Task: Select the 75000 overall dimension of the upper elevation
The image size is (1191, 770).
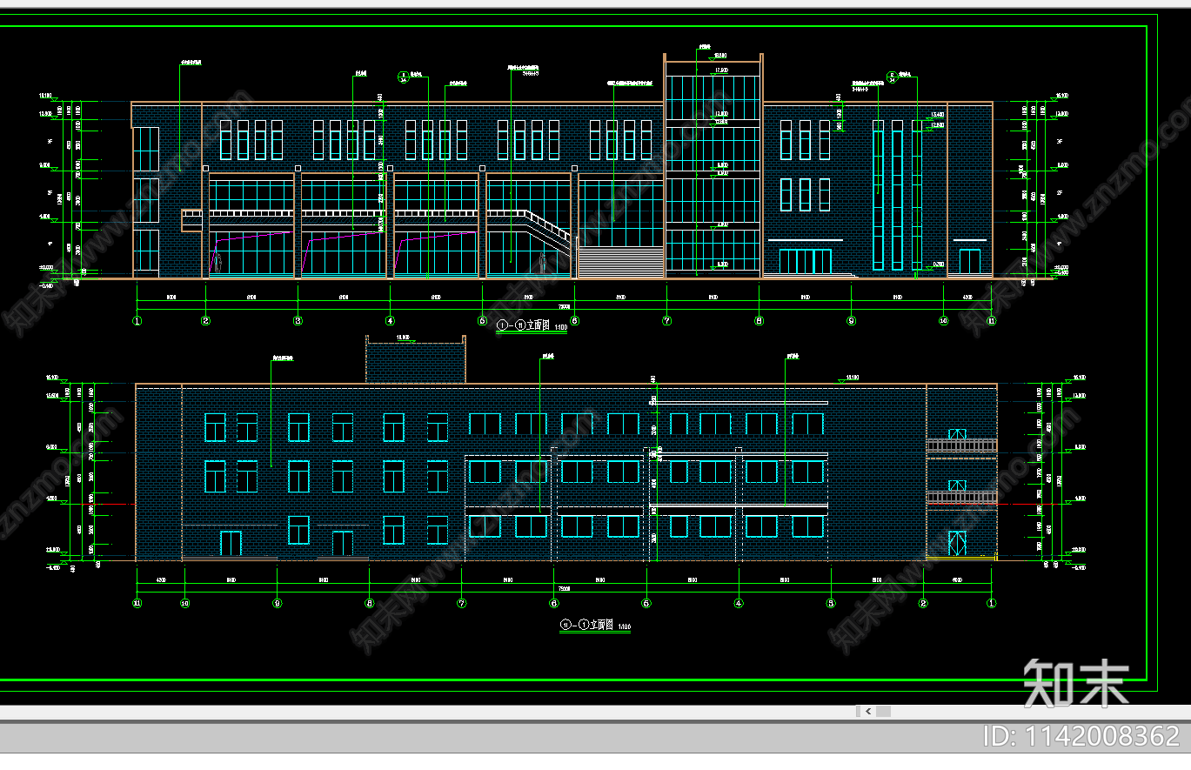Action: [x=564, y=306]
